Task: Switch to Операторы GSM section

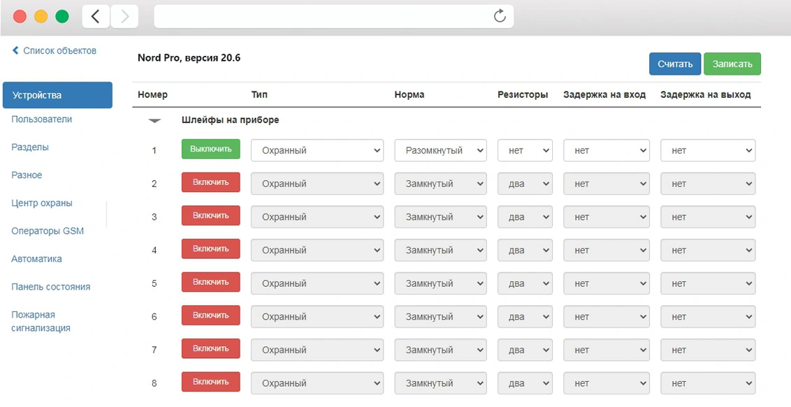Action: pyautogui.click(x=48, y=231)
